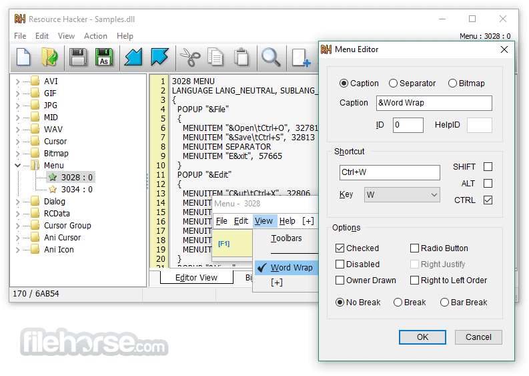Click the Cut scissors icon
Image resolution: width=529 pixels, height=376 pixels.
[x=190, y=57]
